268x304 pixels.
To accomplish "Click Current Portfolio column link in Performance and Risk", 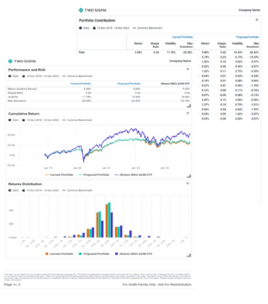I will pyautogui.click(x=80, y=83).
